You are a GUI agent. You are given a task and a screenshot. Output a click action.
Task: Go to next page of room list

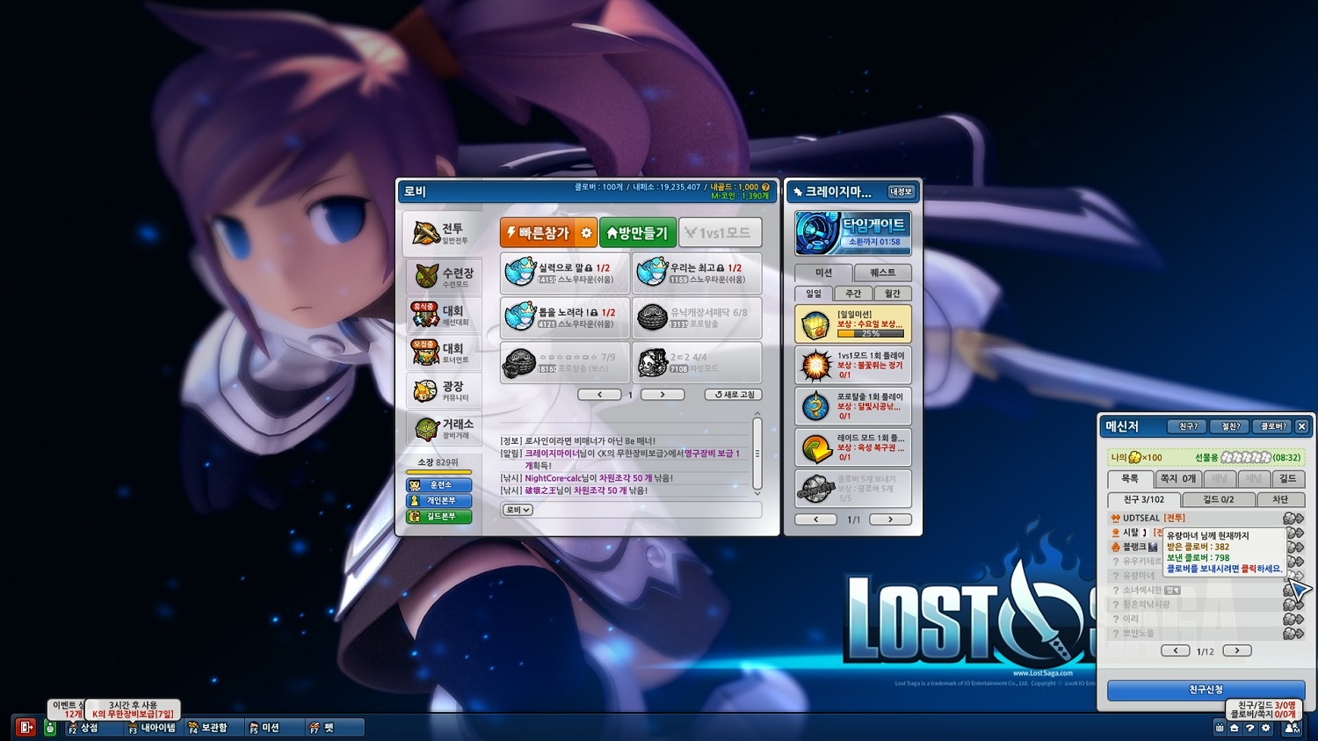pos(663,395)
